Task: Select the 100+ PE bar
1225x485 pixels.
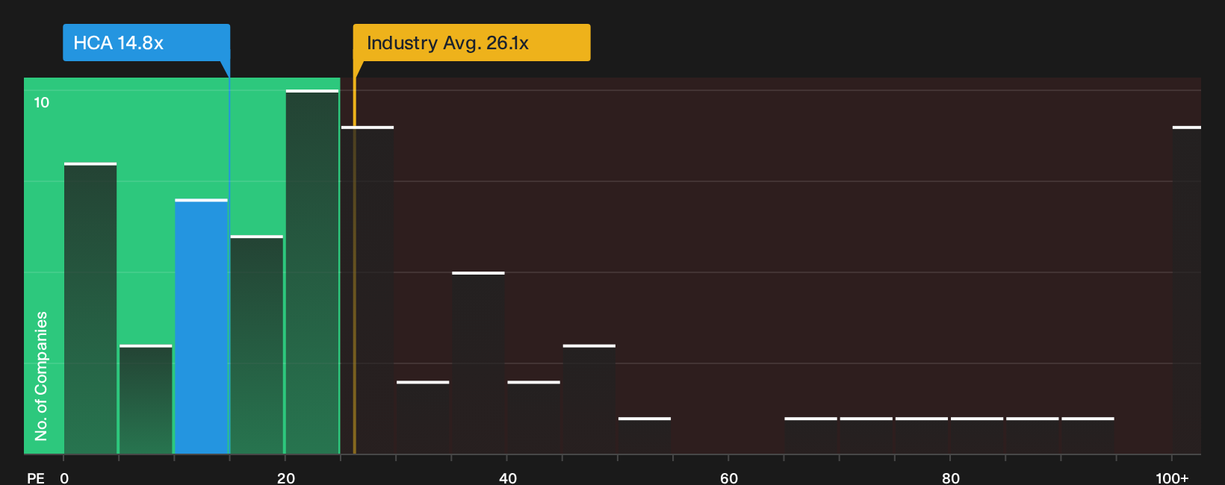Action: click(1187, 290)
